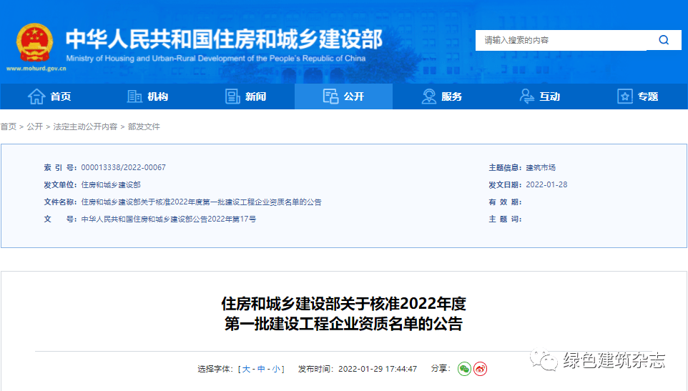Select medium font size 中
This screenshot has width=688, height=391.
261,369
